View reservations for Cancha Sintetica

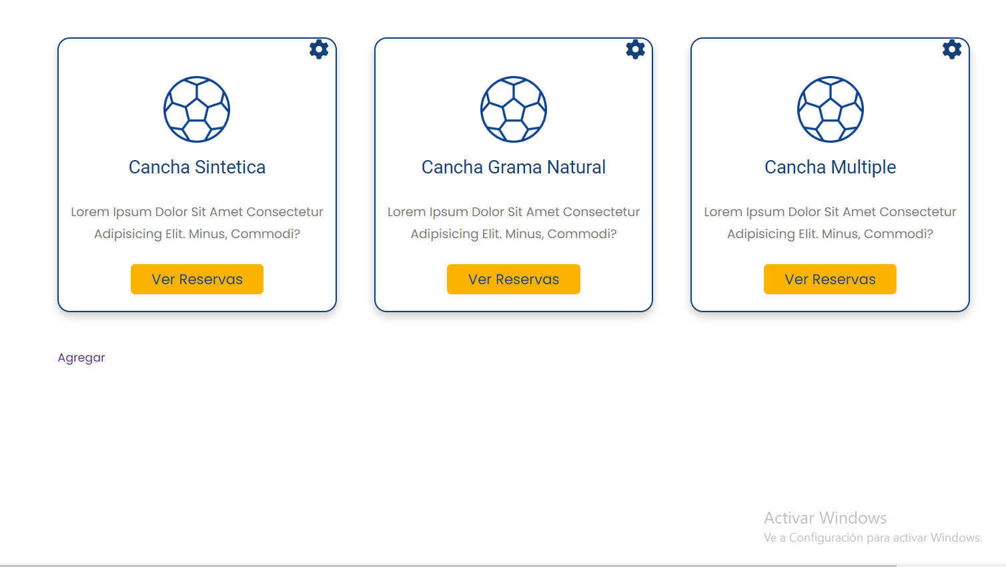tap(197, 279)
